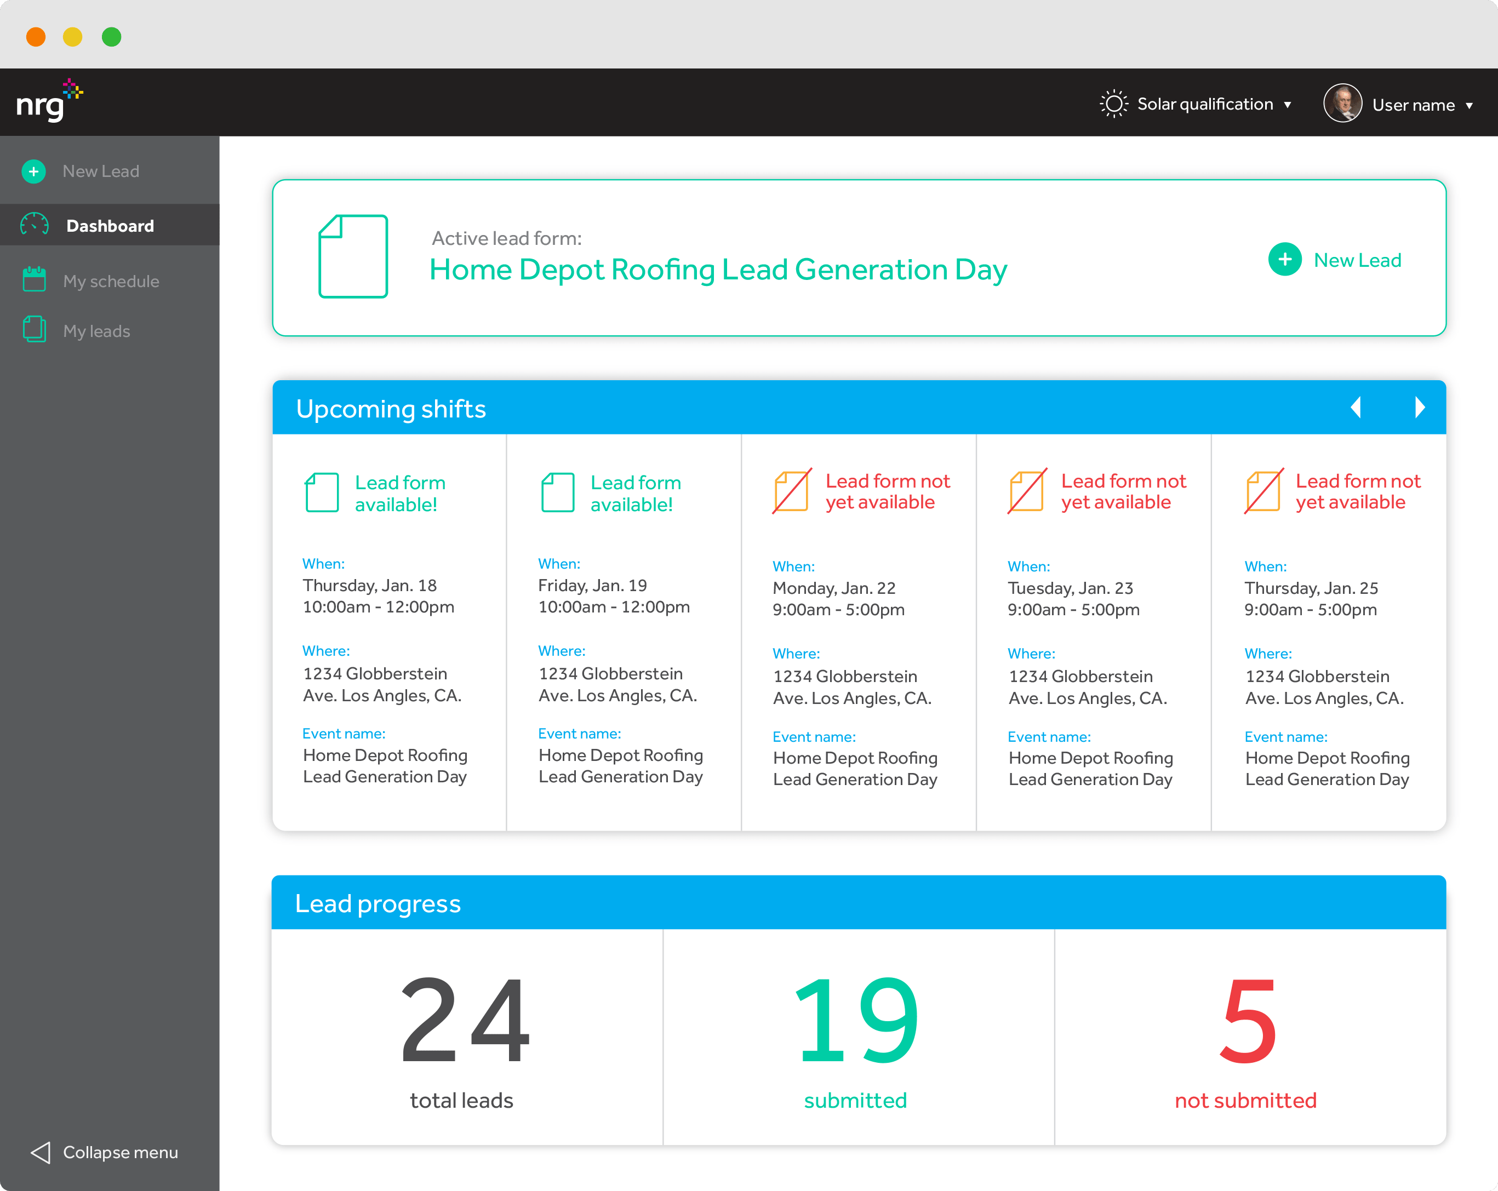Click New Lead text in the banner
The image size is (1498, 1191).
1357,260
